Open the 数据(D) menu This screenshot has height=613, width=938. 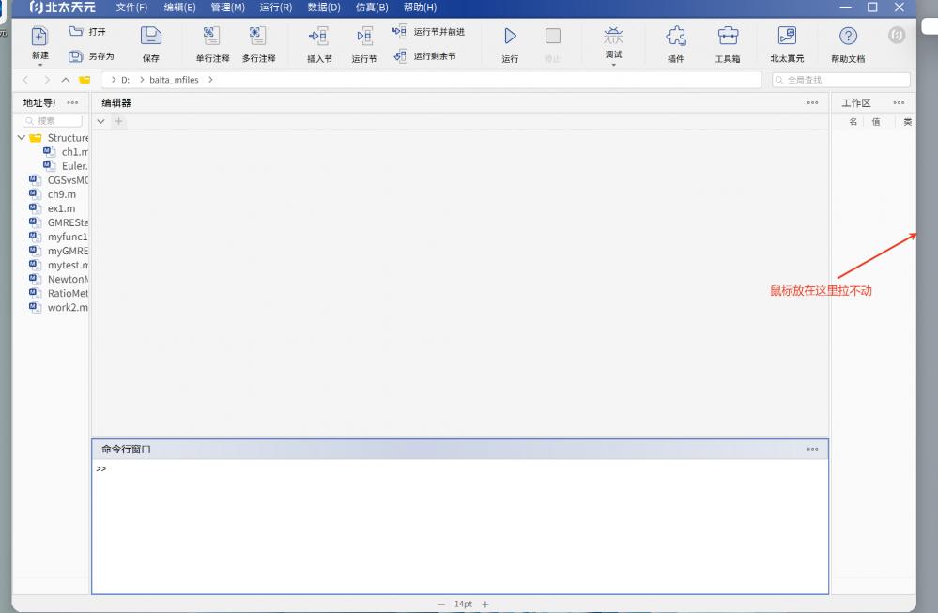point(324,8)
